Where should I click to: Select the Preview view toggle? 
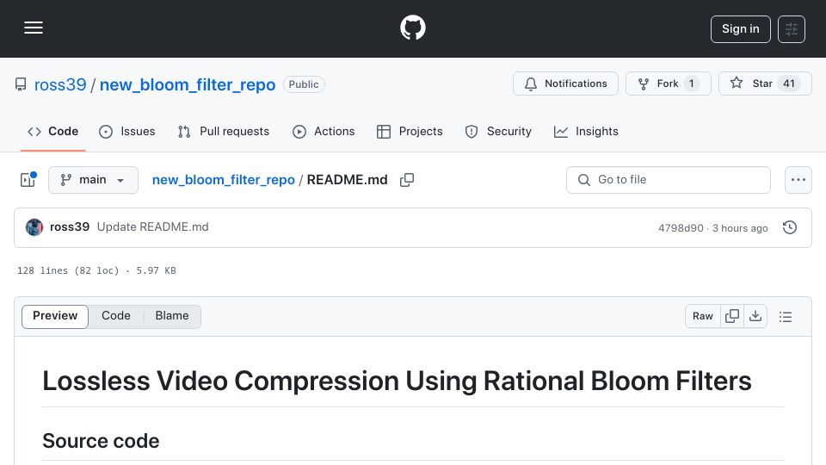[55, 316]
